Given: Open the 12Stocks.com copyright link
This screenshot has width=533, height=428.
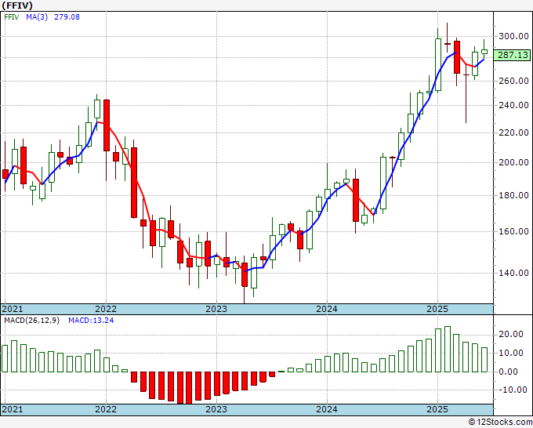Looking at the screenshot, I should coord(500,423).
